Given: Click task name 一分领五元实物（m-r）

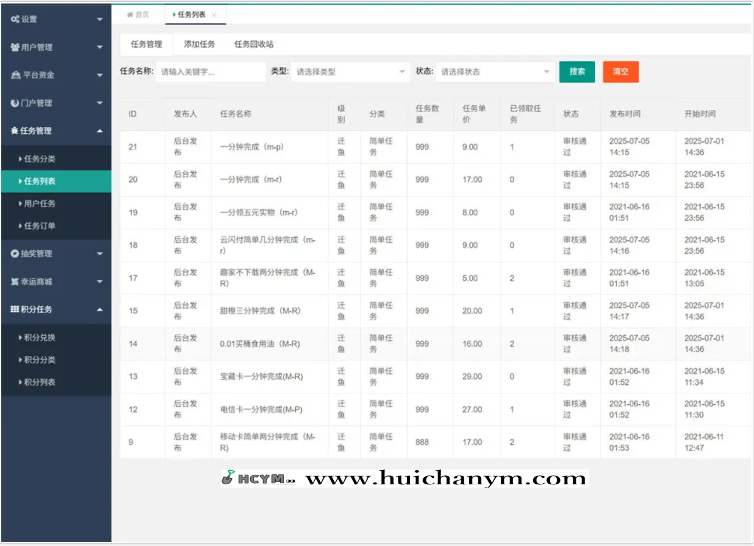Looking at the screenshot, I should tap(259, 212).
